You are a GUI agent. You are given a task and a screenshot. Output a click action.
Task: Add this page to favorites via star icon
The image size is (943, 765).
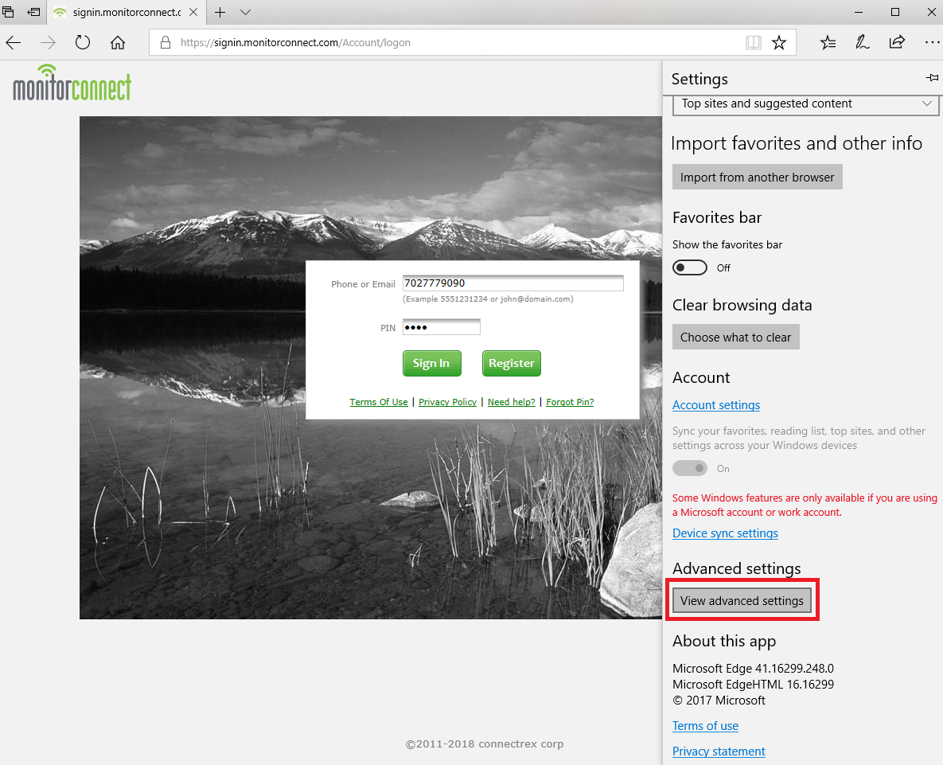coord(779,42)
